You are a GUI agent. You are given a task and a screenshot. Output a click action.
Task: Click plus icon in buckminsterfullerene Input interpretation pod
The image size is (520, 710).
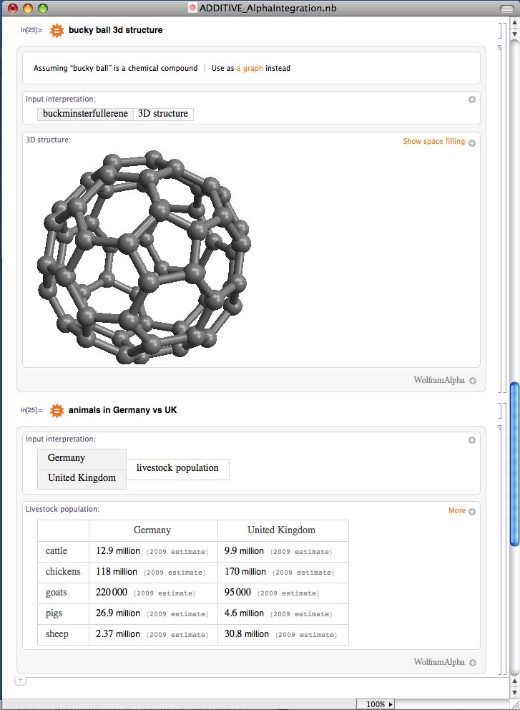(472, 99)
